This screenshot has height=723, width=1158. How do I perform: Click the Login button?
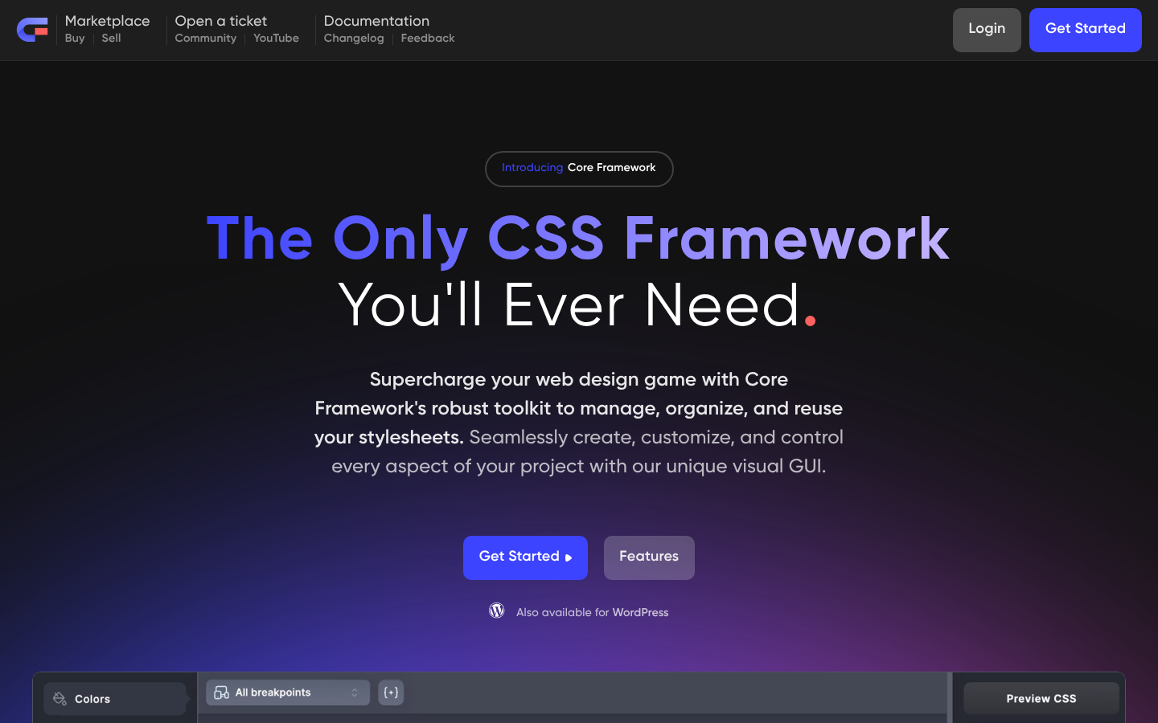[987, 30]
